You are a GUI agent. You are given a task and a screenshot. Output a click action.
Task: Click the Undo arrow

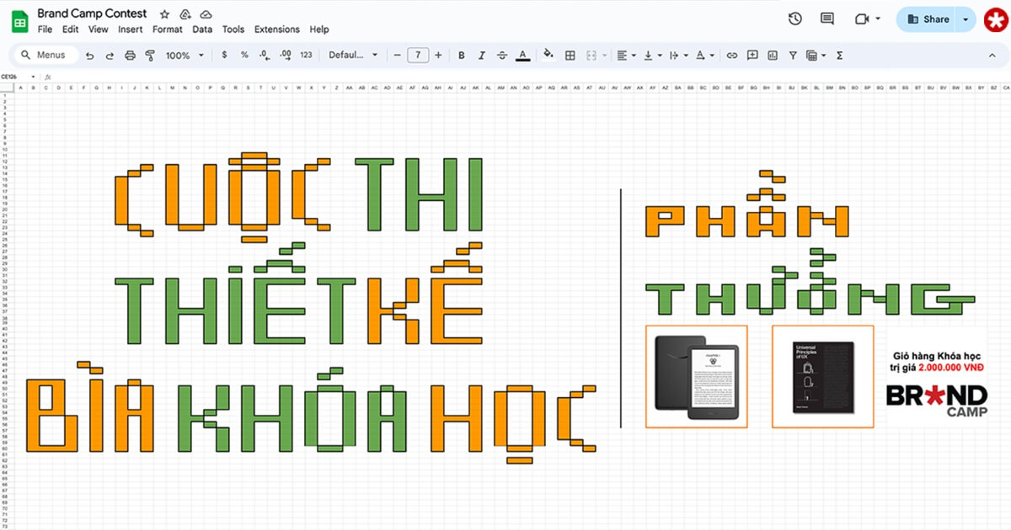click(88, 56)
